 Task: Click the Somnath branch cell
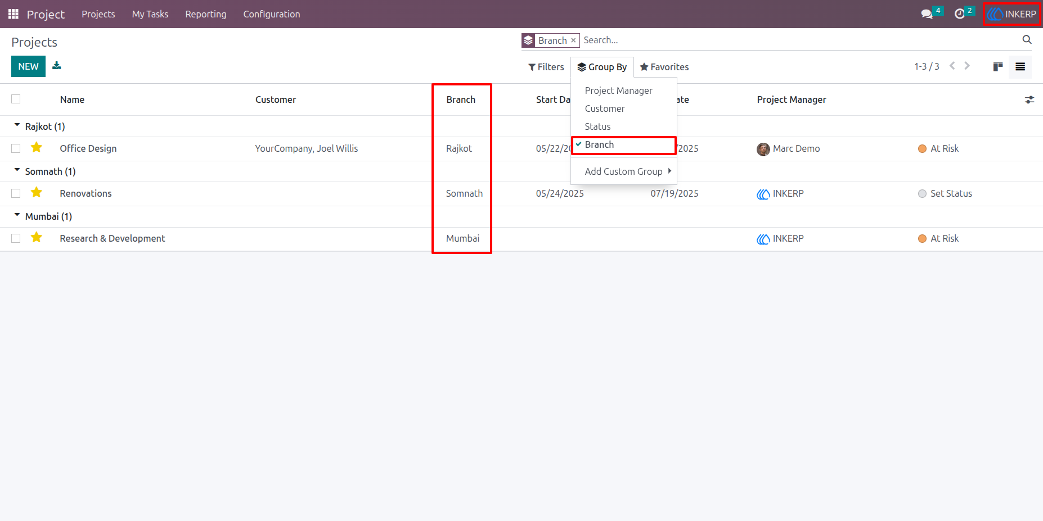(x=464, y=193)
